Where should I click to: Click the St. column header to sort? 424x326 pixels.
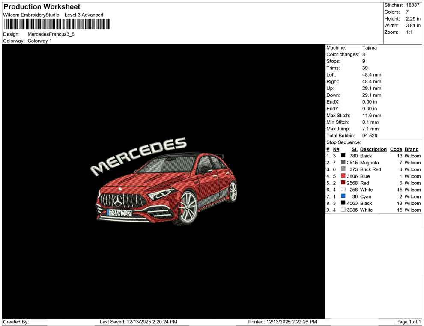click(354, 149)
